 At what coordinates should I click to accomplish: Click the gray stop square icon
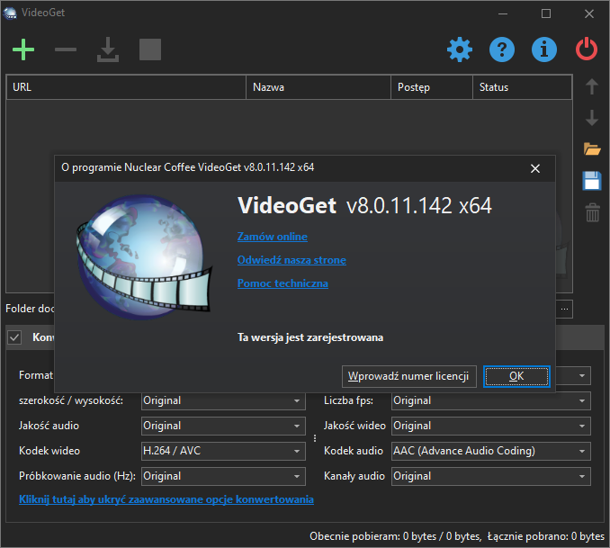pos(150,49)
